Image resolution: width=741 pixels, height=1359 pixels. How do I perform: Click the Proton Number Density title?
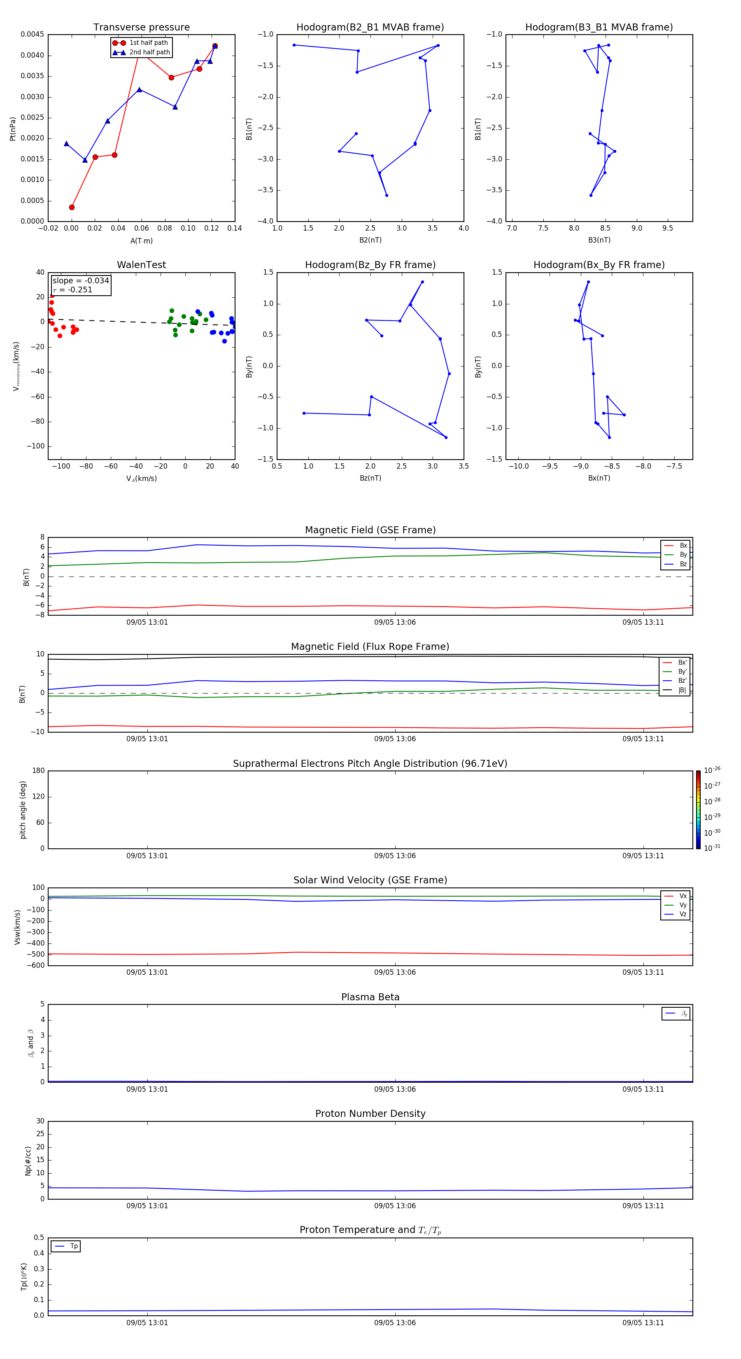pyautogui.click(x=370, y=1114)
